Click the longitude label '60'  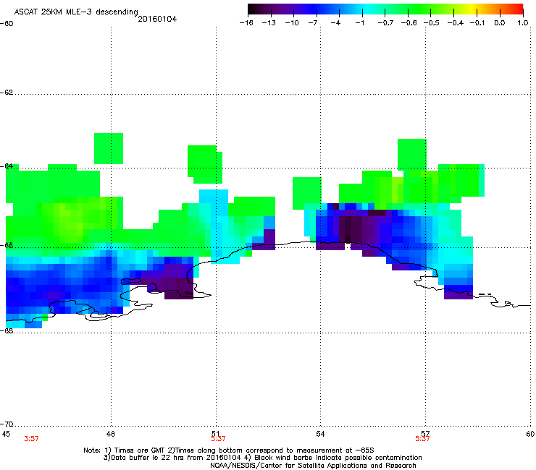click(x=530, y=434)
